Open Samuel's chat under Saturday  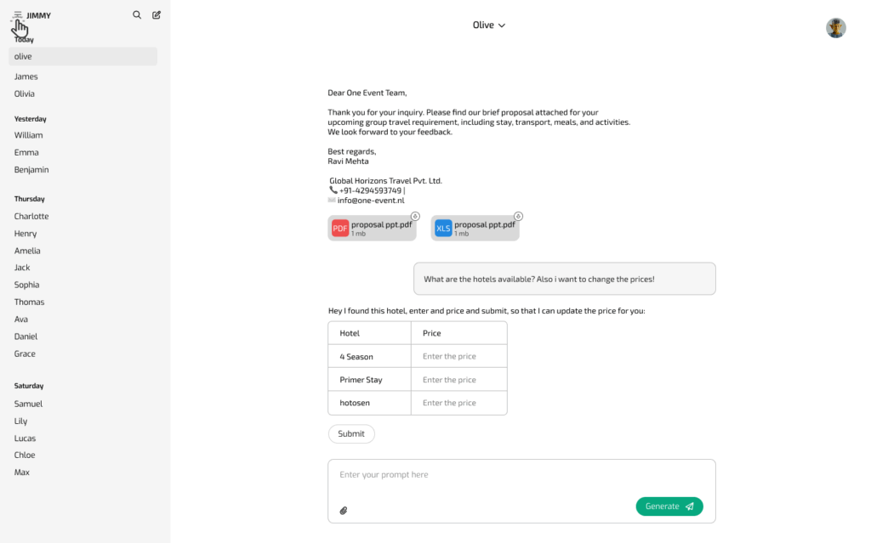(x=28, y=404)
